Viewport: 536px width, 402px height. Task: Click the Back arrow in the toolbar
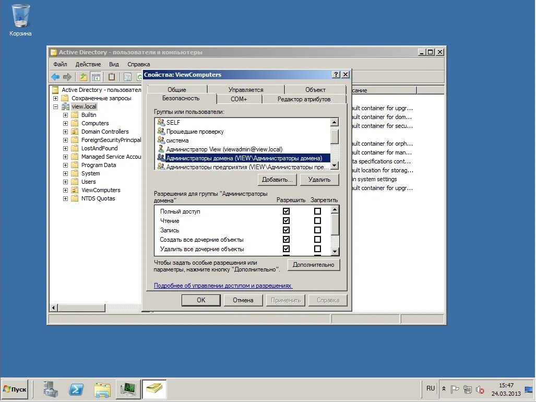(x=55, y=77)
